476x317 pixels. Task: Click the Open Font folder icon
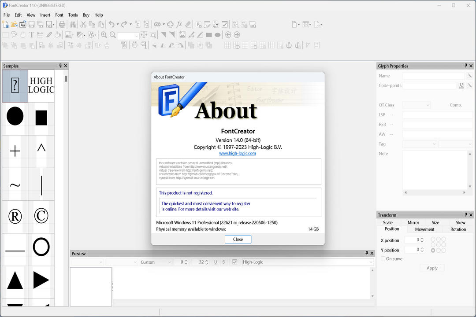[14, 25]
